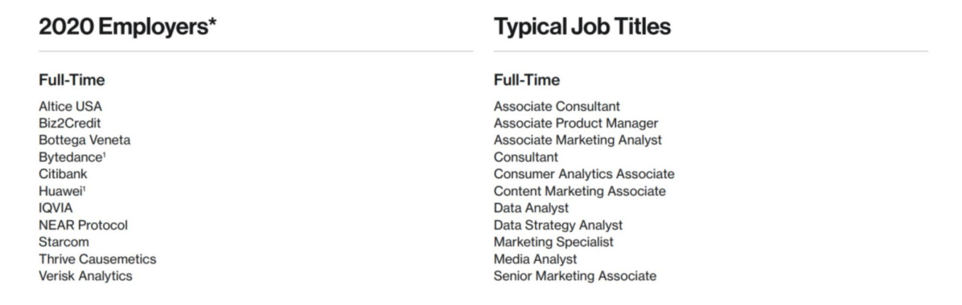Click the Huawei employer entry
Image resolution: width=962 pixels, height=305 pixels.
click(61, 191)
